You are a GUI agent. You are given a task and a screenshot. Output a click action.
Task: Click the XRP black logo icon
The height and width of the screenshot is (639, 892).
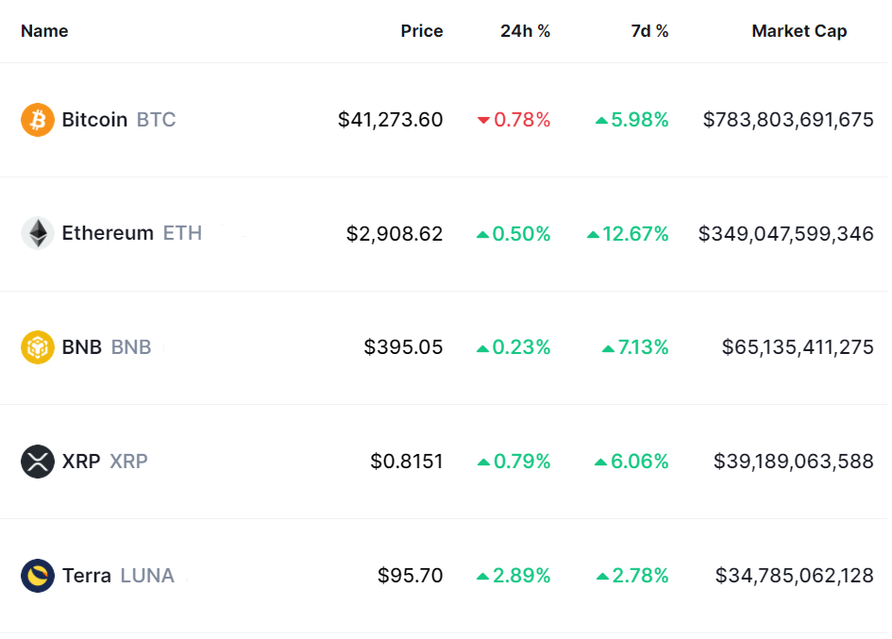click(38, 462)
